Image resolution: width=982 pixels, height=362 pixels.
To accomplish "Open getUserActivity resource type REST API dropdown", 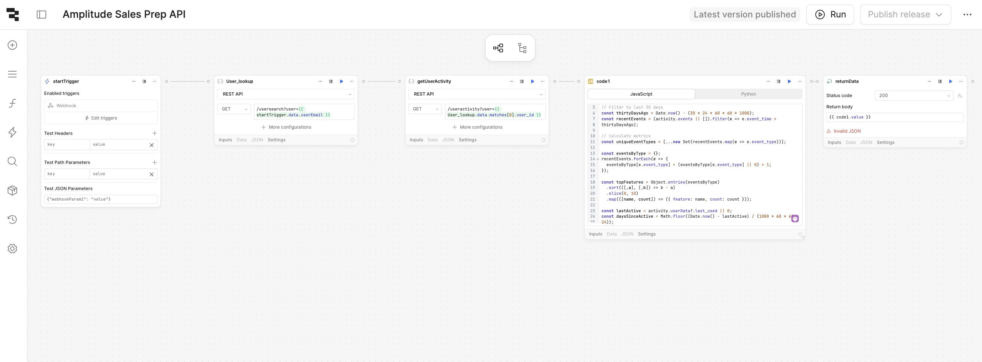I will click(x=477, y=94).
